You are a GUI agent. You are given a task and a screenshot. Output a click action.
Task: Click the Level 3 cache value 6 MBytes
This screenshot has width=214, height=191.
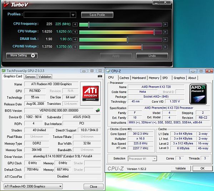[x=183, y=148]
